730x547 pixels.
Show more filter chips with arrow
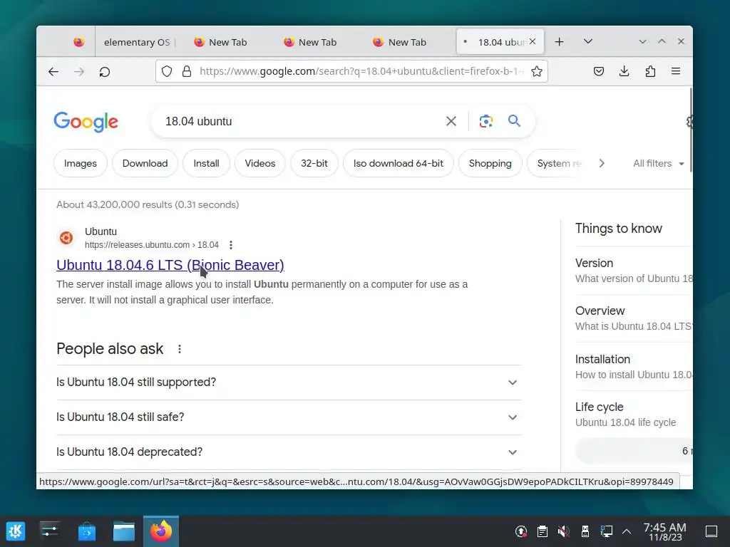pos(602,163)
